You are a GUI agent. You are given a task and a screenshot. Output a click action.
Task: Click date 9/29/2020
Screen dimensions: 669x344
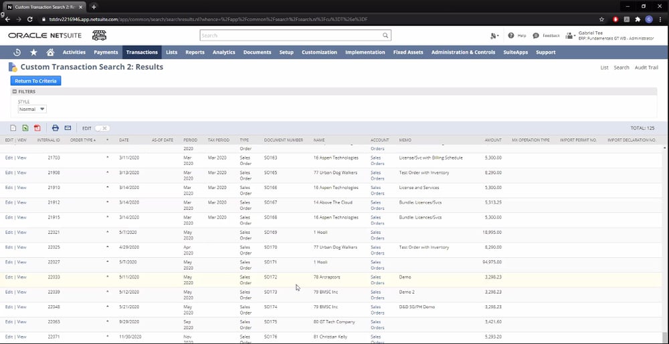click(x=129, y=322)
